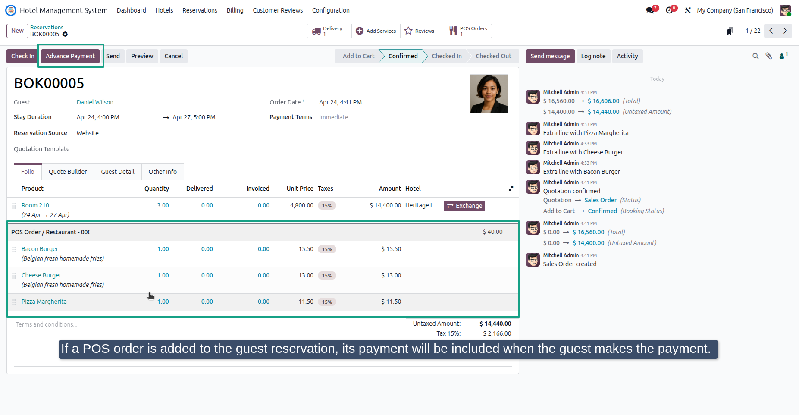Go to the next record arrow
Viewport: 799px width, 415px height.
tap(785, 31)
